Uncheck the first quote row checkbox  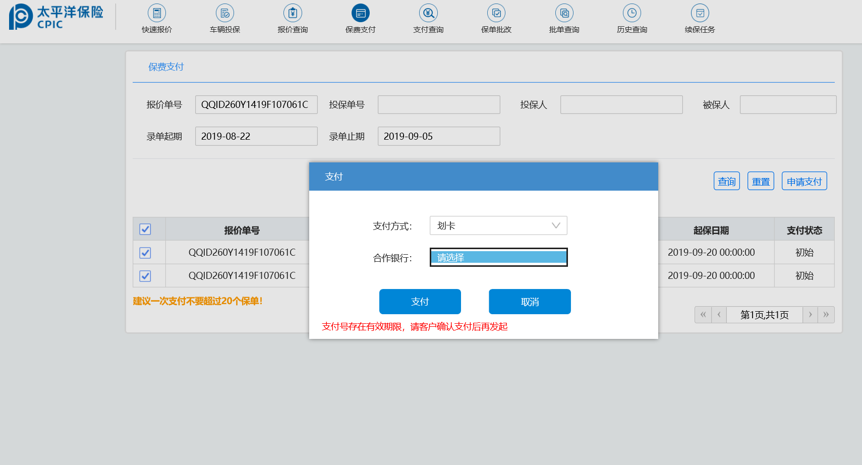pyautogui.click(x=145, y=253)
